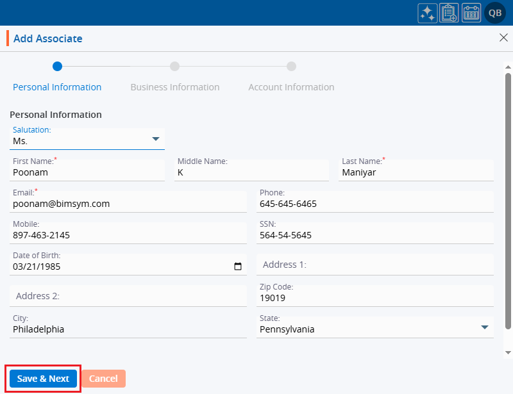This screenshot has width=513, height=394.
Task: Focus the Email input field
Action: [x=128, y=204]
